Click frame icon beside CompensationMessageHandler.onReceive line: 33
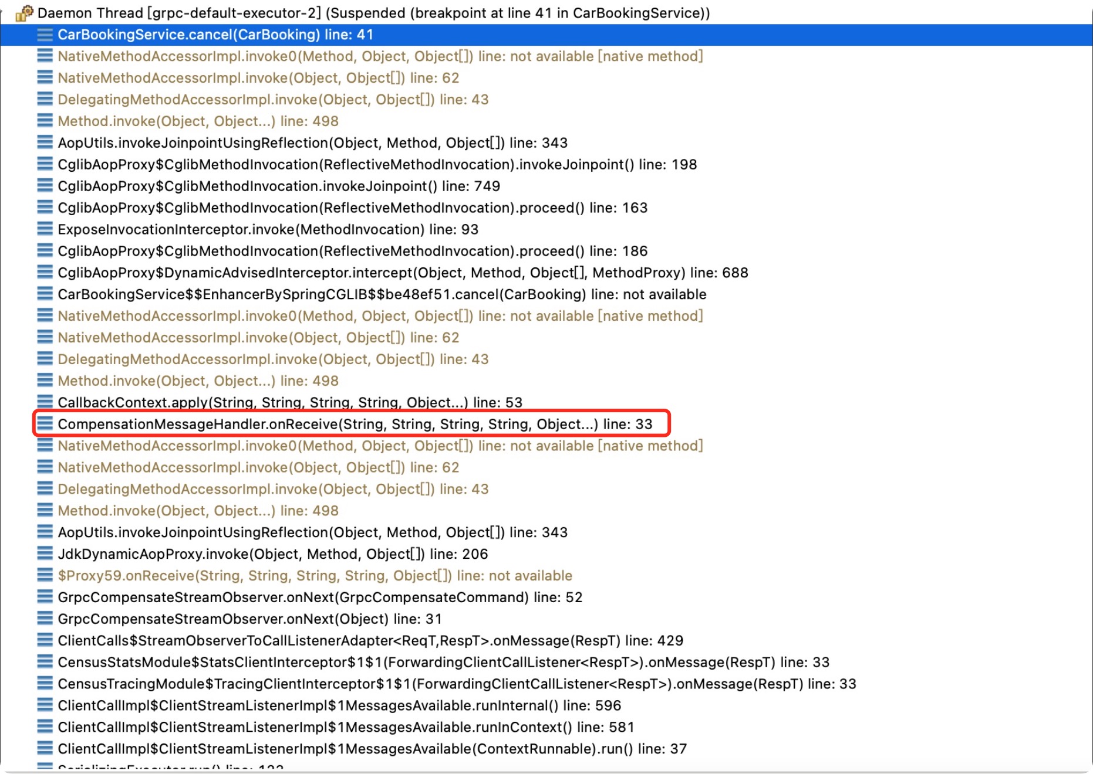This screenshot has height=774, width=1093. 45,424
